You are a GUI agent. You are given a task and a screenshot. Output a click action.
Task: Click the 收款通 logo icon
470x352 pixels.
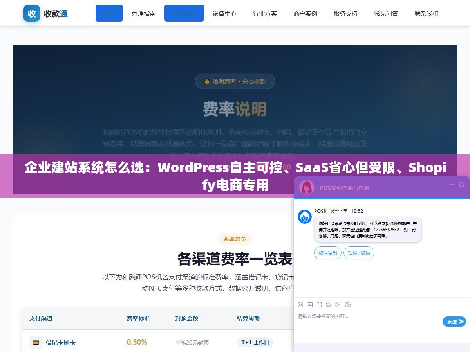pyautogui.click(x=32, y=13)
